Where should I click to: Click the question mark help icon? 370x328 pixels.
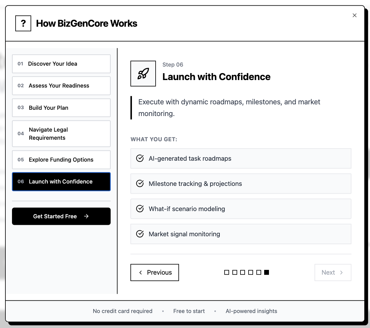pyautogui.click(x=23, y=23)
